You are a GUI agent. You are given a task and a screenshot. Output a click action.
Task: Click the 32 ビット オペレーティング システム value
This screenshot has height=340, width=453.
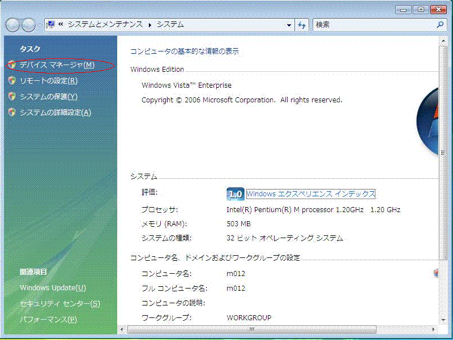pyautogui.click(x=285, y=238)
